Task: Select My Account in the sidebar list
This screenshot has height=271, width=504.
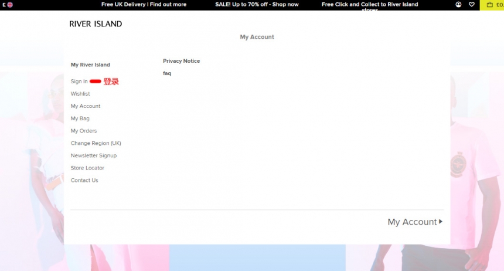Action: point(86,106)
